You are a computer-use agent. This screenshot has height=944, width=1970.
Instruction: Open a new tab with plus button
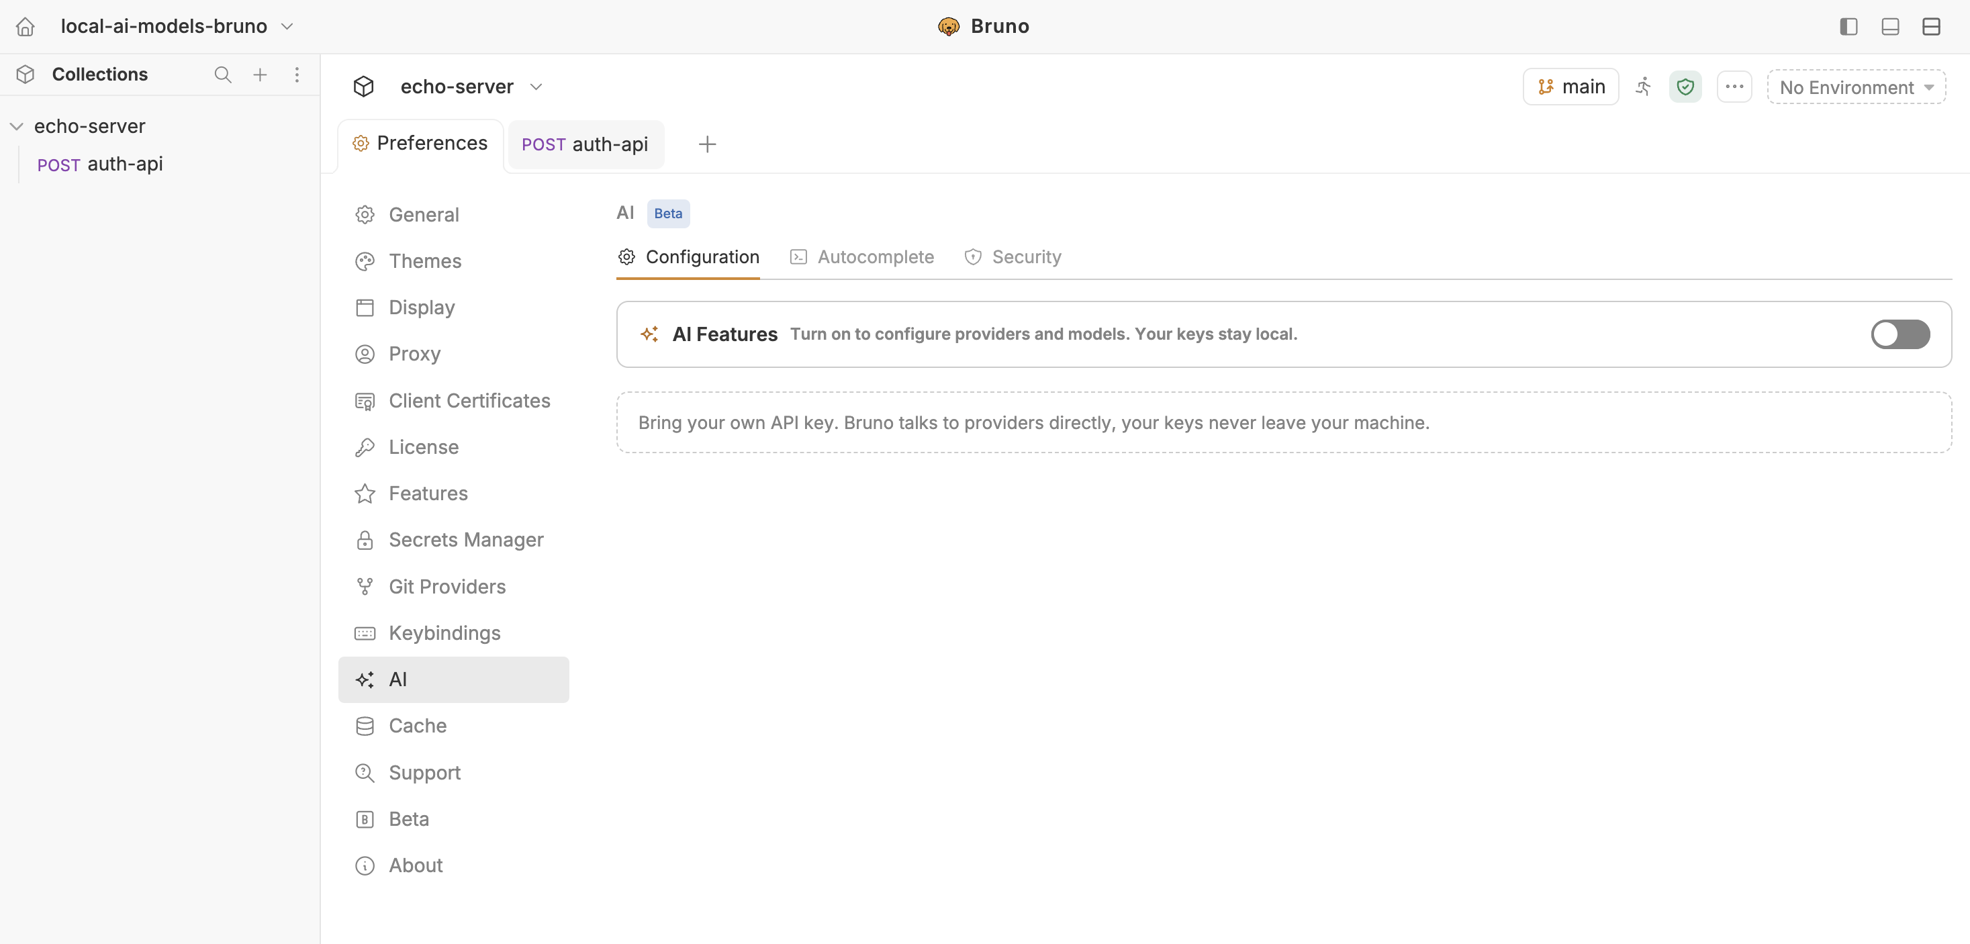708,144
